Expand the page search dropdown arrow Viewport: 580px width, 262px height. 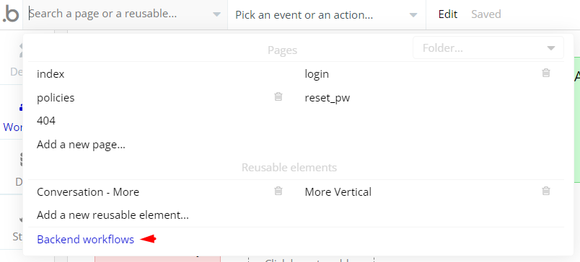click(216, 15)
